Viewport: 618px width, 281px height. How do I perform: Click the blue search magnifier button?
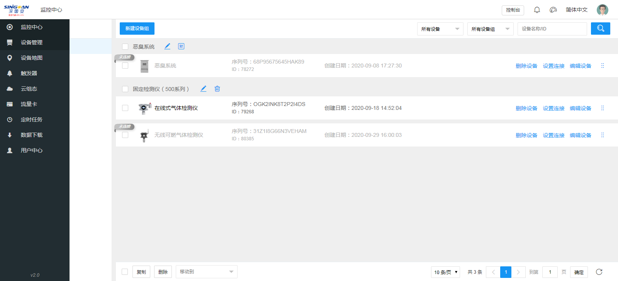coord(600,29)
